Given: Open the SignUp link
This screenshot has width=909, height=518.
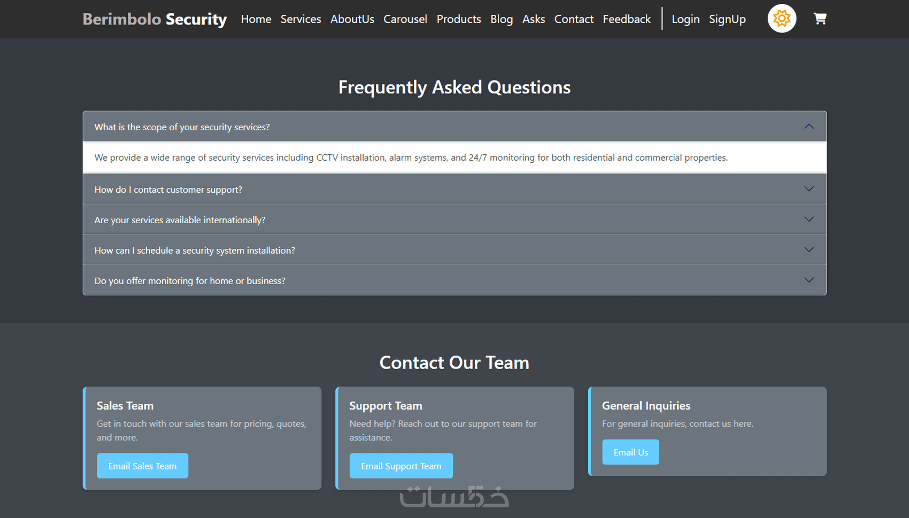Looking at the screenshot, I should click(727, 19).
